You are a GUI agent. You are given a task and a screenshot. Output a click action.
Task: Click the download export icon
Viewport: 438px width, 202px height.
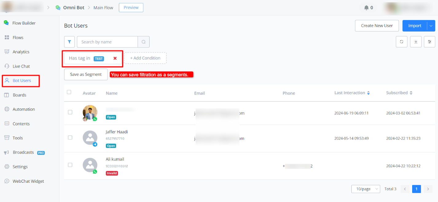(x=416, y=42)
